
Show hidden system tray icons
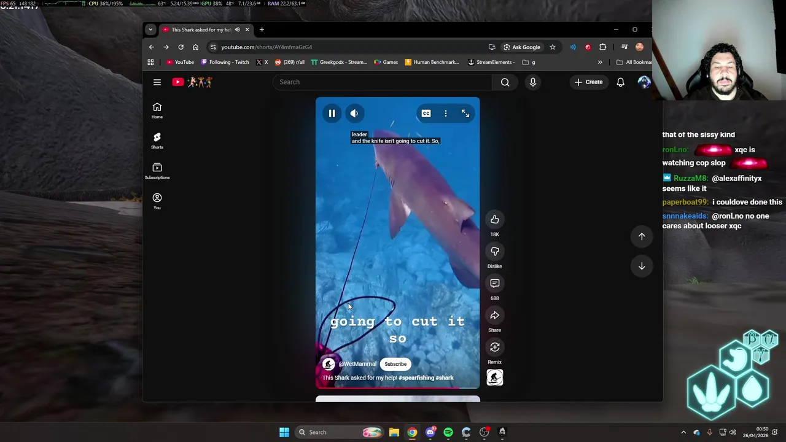coord(683,432)
